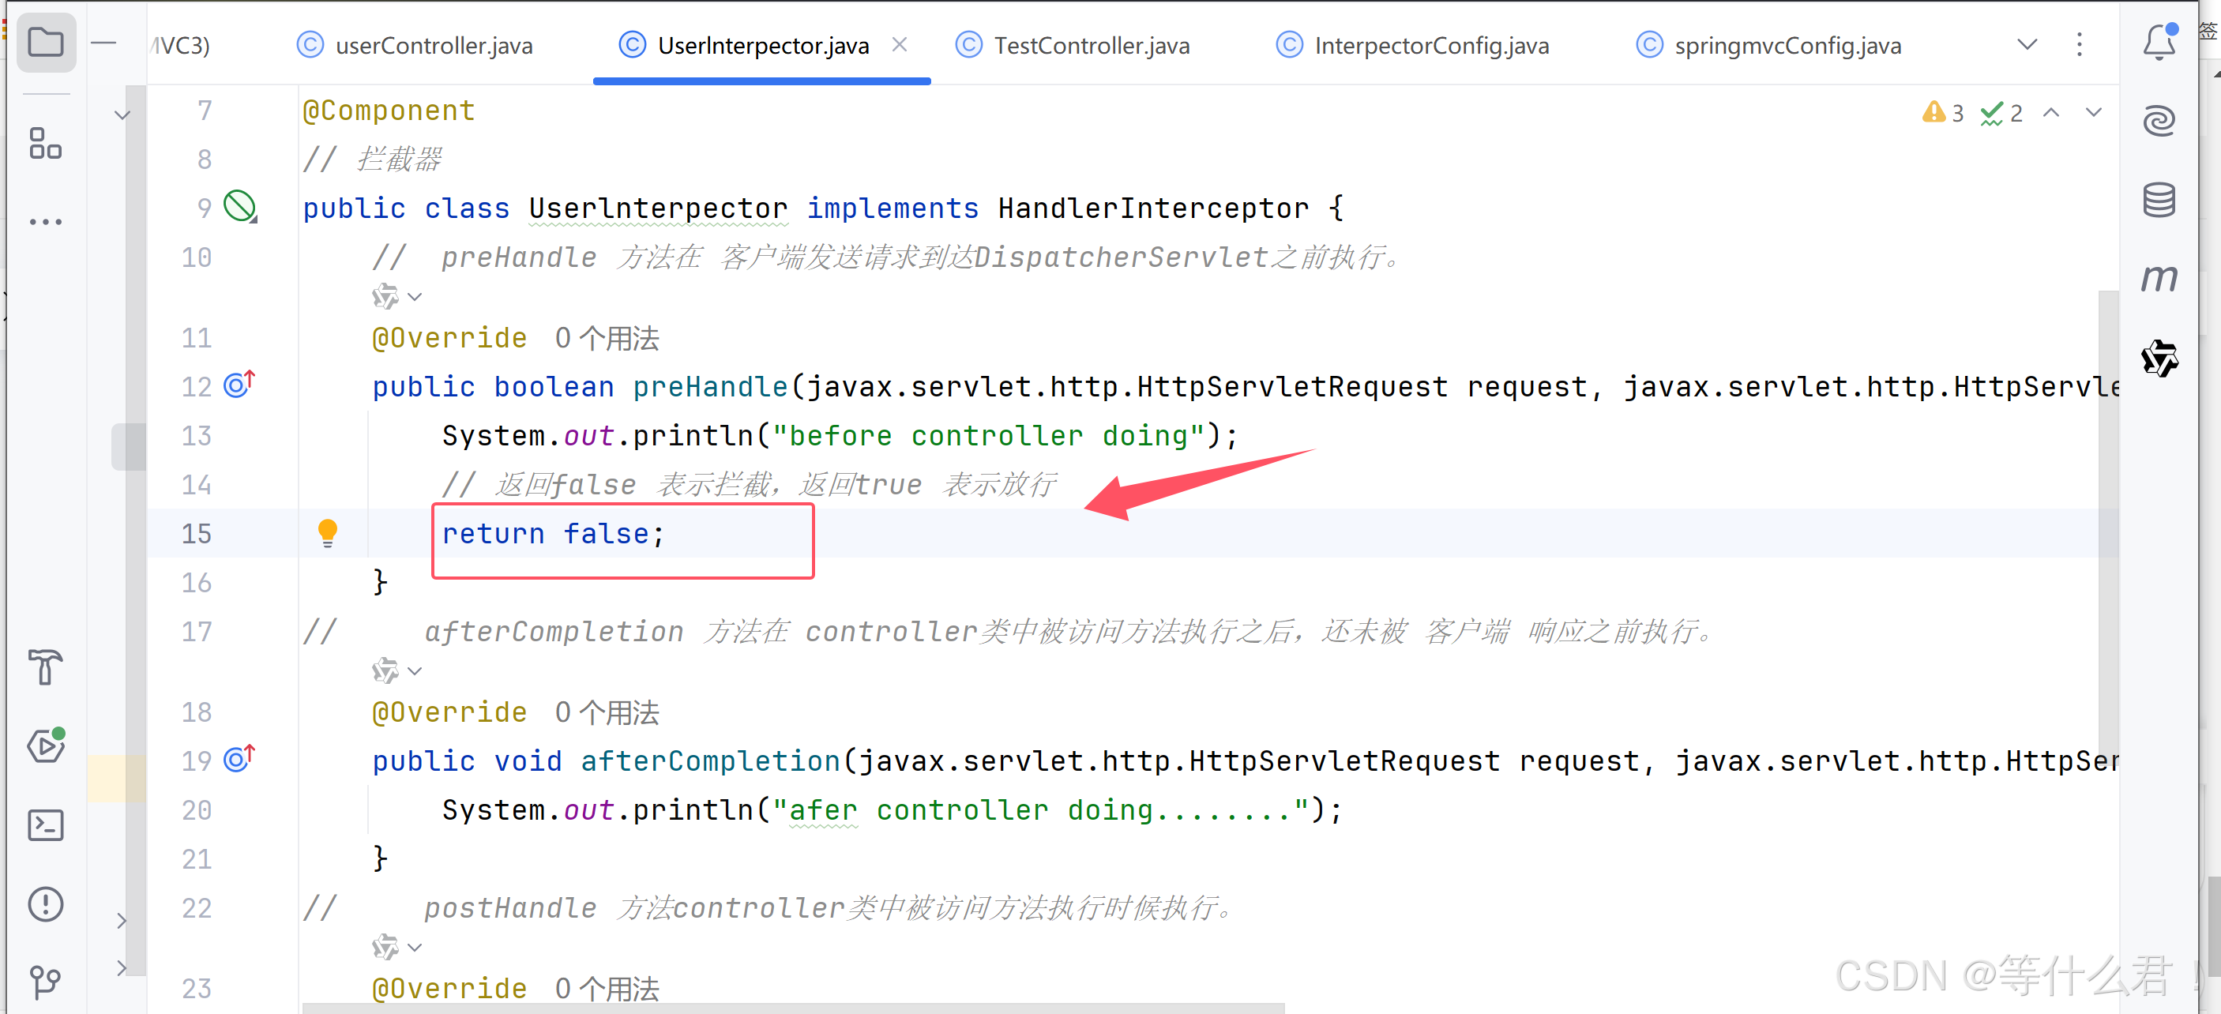Expand the AI assistant chevron above line 11
This screenshot has height=1014, width=2221.
(415, 298)
